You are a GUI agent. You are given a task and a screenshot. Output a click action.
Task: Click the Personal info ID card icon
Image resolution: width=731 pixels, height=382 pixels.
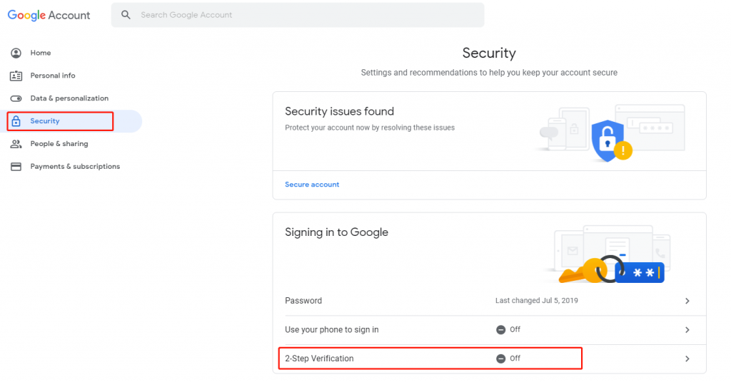coord(16,76)
